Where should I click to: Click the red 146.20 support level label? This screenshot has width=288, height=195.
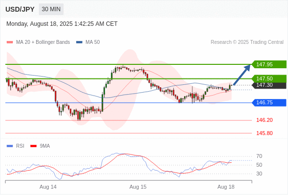(264, 120)
